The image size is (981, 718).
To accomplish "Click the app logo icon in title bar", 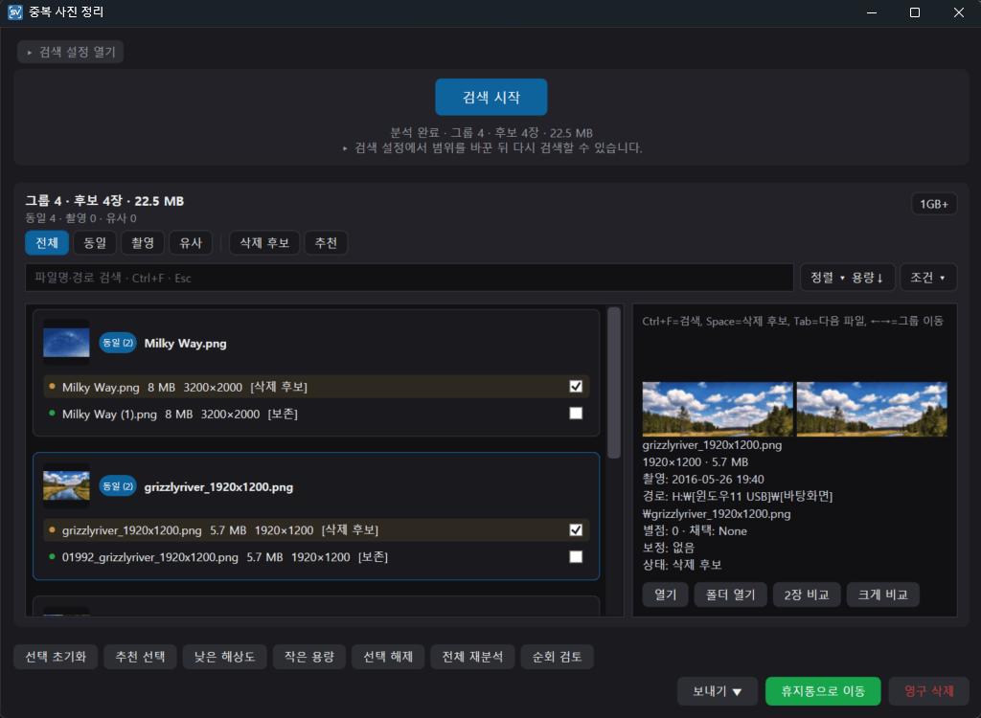I will click(x=14, y=11).
